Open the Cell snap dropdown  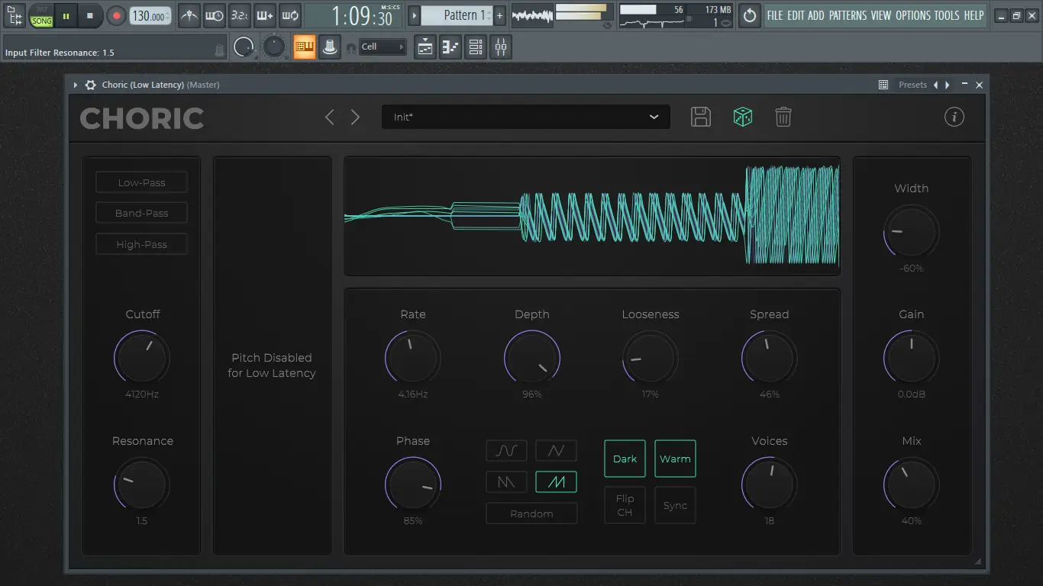point(383,47)
